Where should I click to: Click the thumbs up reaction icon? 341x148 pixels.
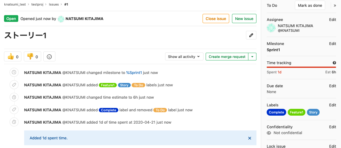point(11,56)
